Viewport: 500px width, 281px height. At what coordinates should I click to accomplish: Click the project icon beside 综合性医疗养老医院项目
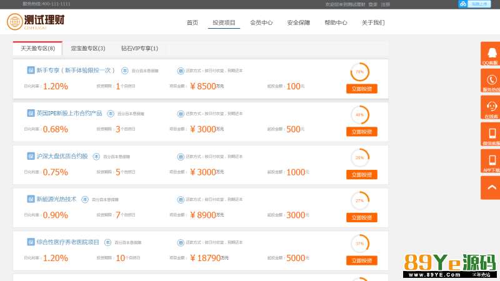click(31, 242)
